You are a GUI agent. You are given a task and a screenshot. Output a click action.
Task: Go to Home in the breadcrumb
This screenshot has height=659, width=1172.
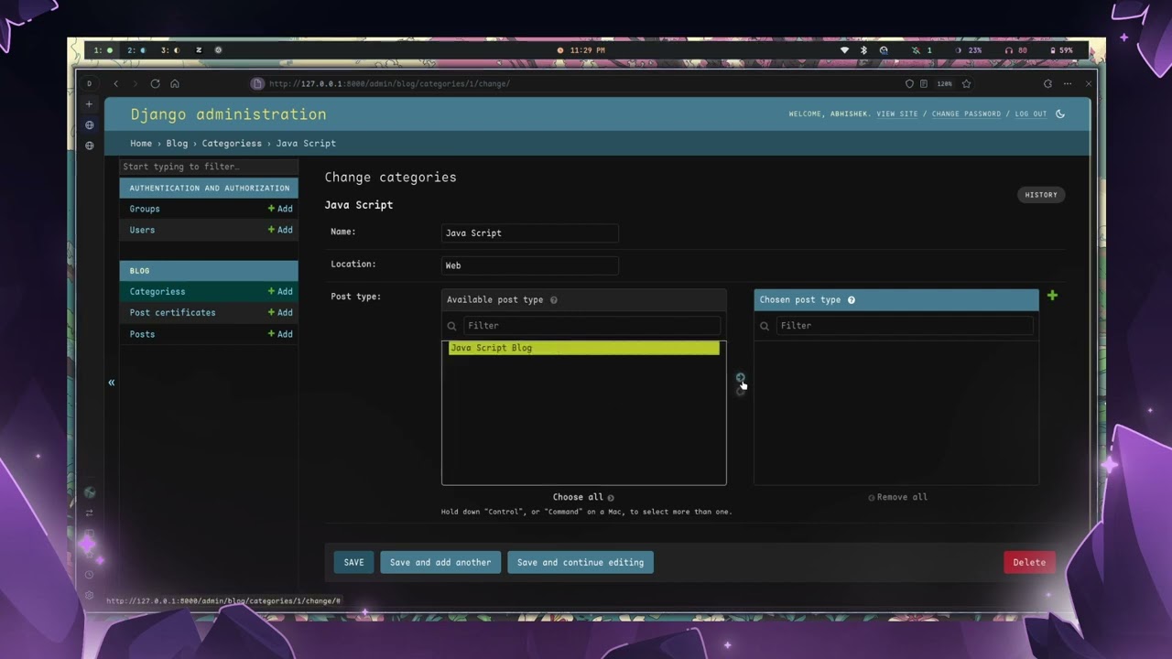click(x=141, y=144)
